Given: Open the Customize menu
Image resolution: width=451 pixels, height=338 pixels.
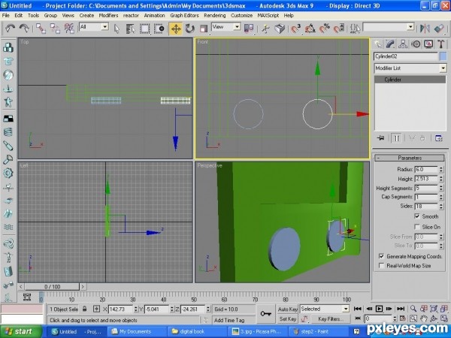Looking at the screenshot, I should pos(241,16).
